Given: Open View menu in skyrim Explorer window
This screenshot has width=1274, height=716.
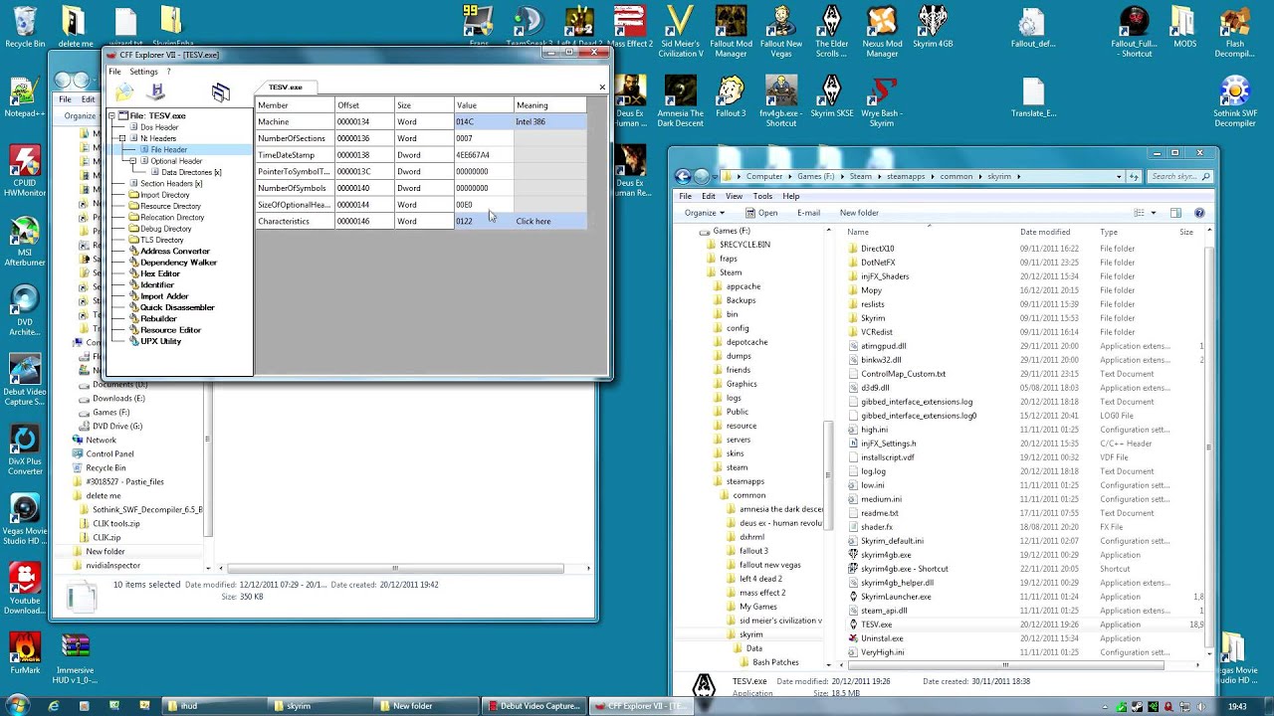Looking at the screenshot, I should click(734, 196).
